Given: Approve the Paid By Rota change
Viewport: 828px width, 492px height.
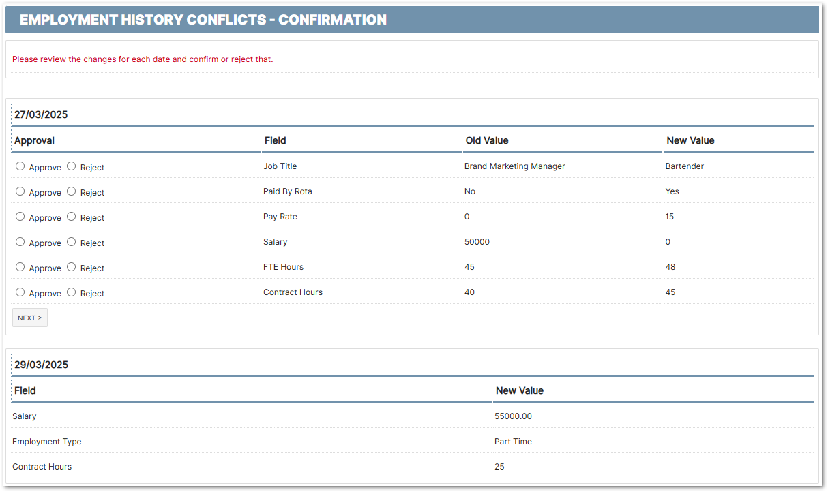Looking at the screenshot, I should [20, 191].
